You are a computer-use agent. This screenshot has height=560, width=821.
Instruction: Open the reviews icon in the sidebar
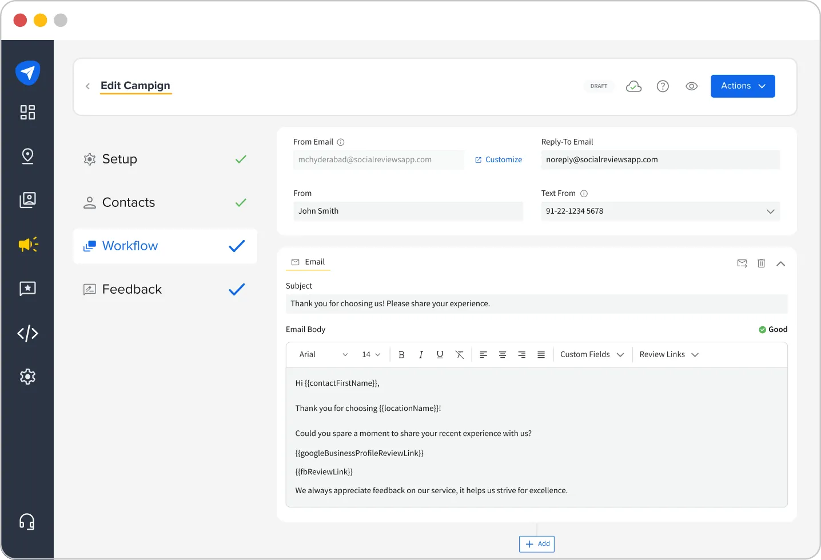(x=27, y=289)
